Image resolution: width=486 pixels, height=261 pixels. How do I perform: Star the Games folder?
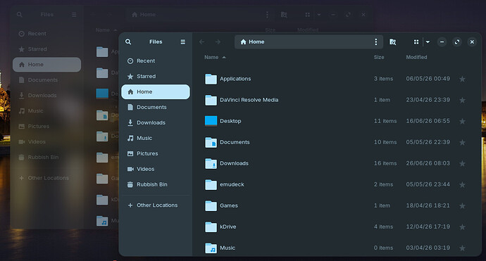click(462, 205)
